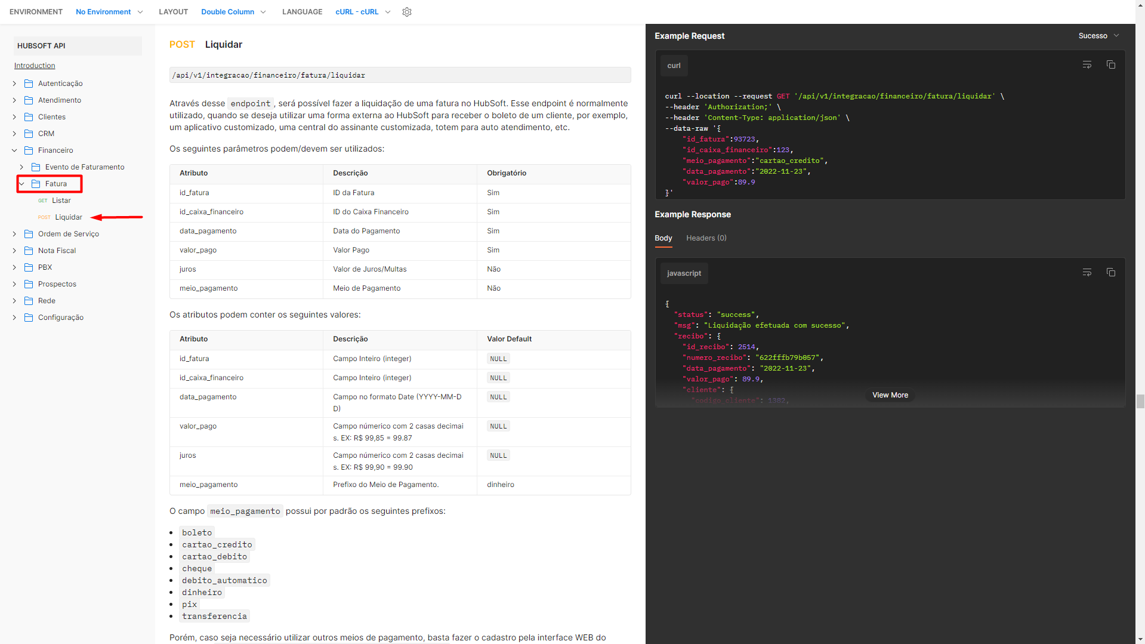Click the Rede folder icon
1145x644 pixels.
coord(29,301)
